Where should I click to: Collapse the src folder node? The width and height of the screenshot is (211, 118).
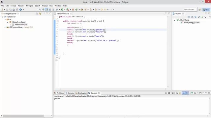click(x=5, y=19)
